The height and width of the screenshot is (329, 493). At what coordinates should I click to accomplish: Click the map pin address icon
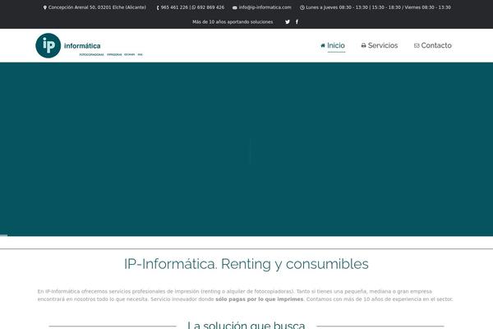[45, 7]
